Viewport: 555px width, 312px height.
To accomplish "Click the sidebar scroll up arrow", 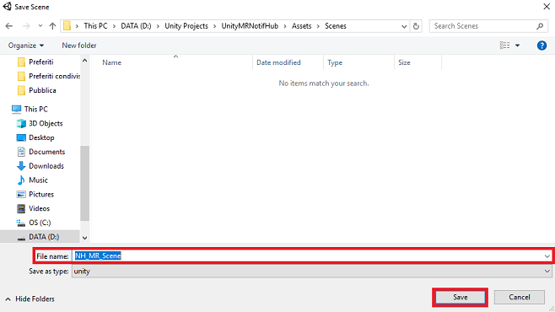I will tap(84, 61).
